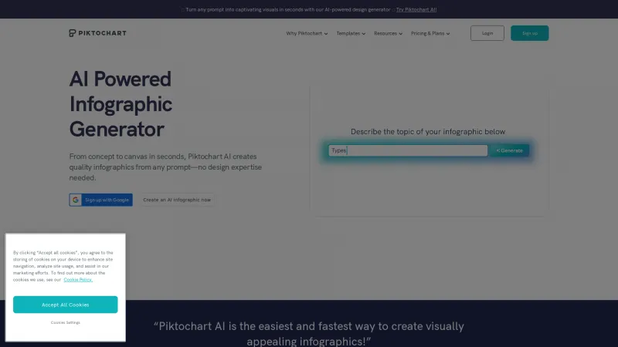Expand the Why Piktochart menu
Viewport: 618px width, 347px height.
click(307, 33)
